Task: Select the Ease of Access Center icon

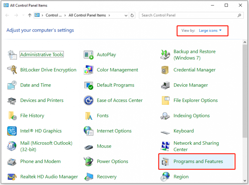Action: [89, 100]
